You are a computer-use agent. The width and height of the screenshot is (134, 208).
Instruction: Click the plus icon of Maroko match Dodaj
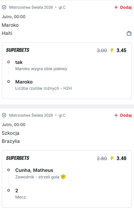point(116,7)
